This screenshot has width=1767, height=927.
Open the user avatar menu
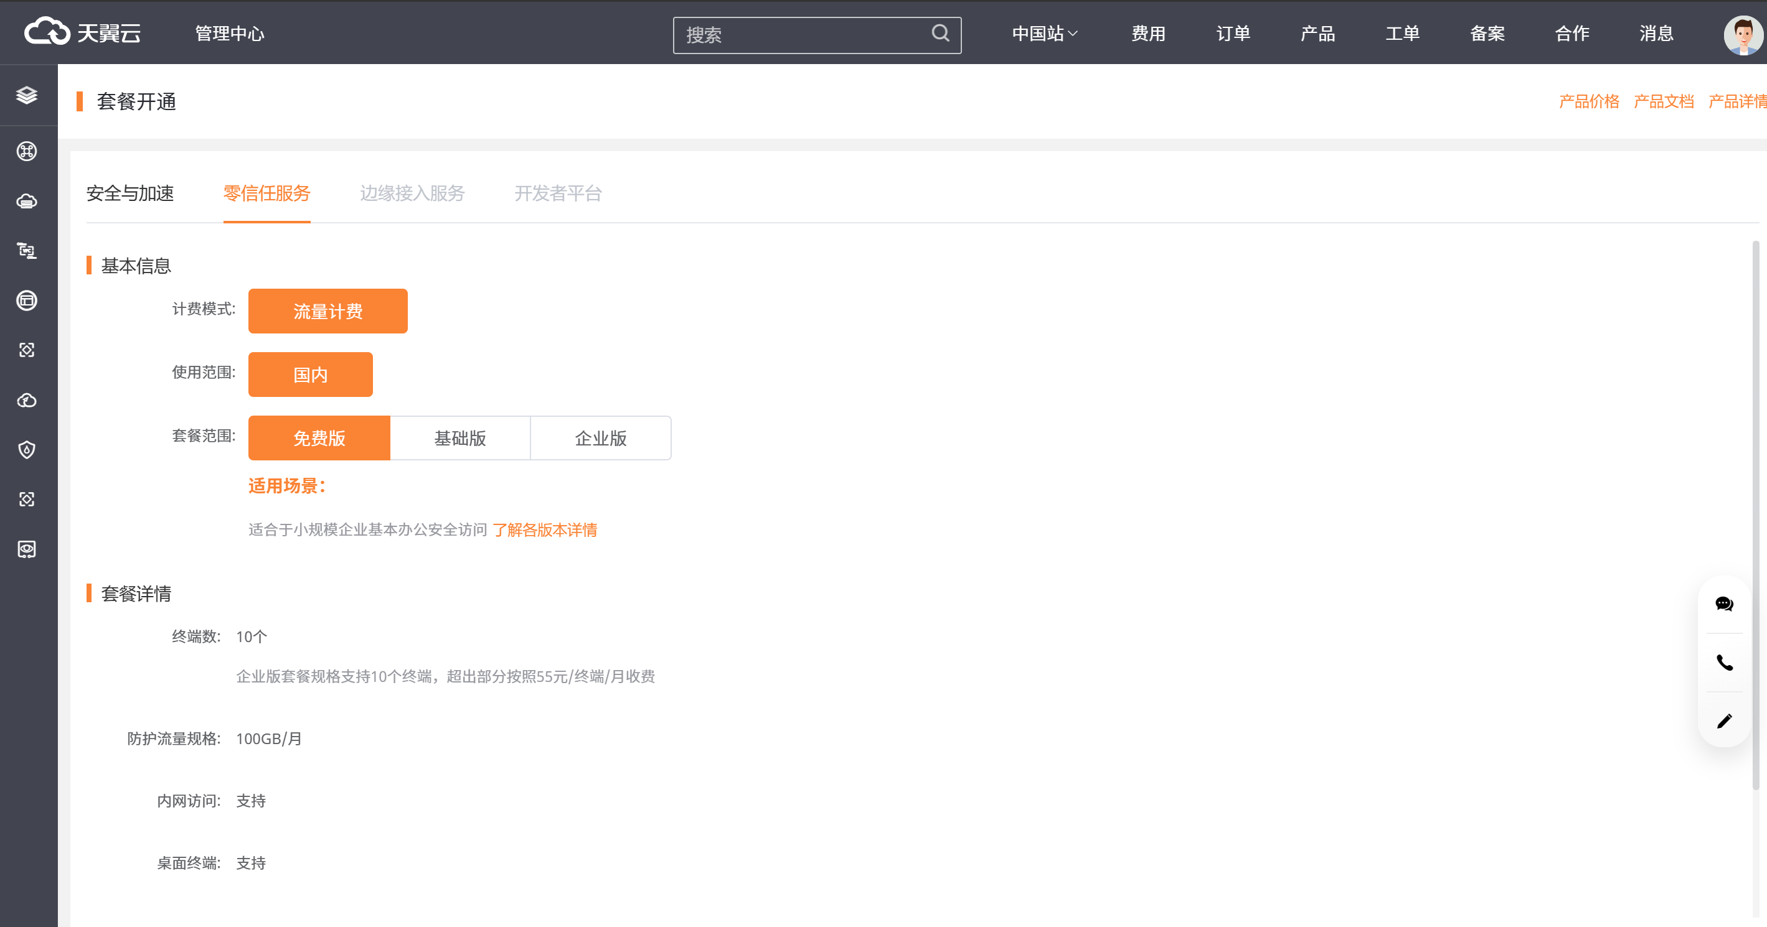click(1743, 34)
